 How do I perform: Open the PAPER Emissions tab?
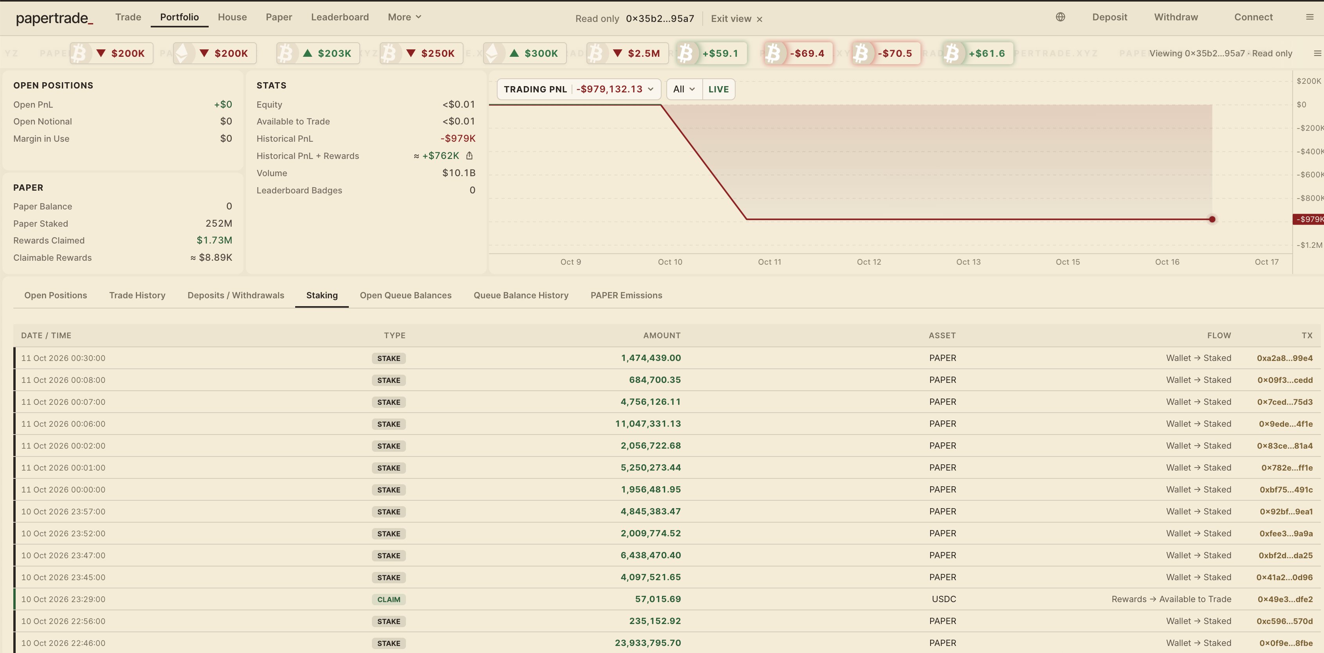click(626, 295)
